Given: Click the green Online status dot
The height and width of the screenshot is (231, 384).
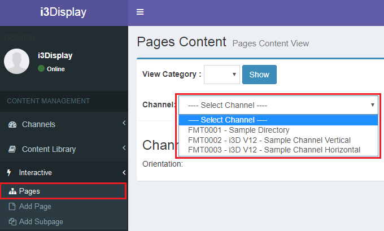Looking at the screenshot, I should pos(41,68).
